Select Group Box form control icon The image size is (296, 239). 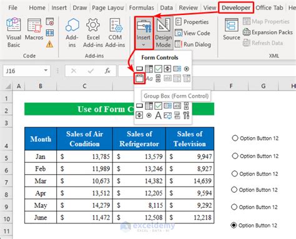139,79
